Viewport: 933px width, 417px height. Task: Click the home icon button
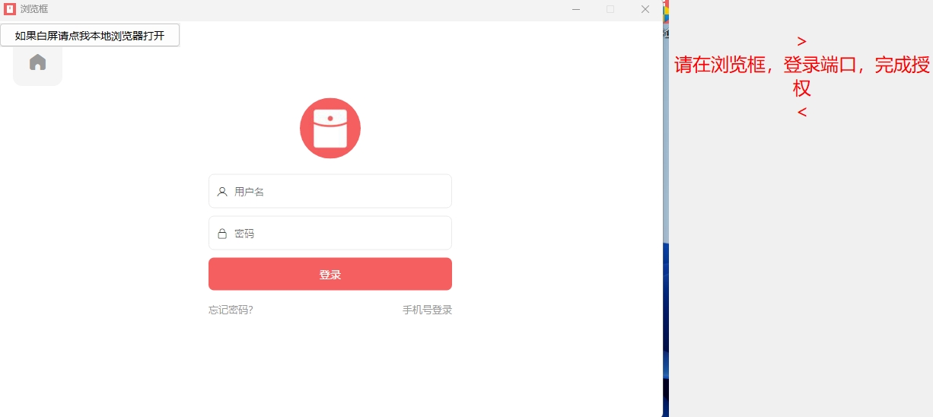(37, 62)
